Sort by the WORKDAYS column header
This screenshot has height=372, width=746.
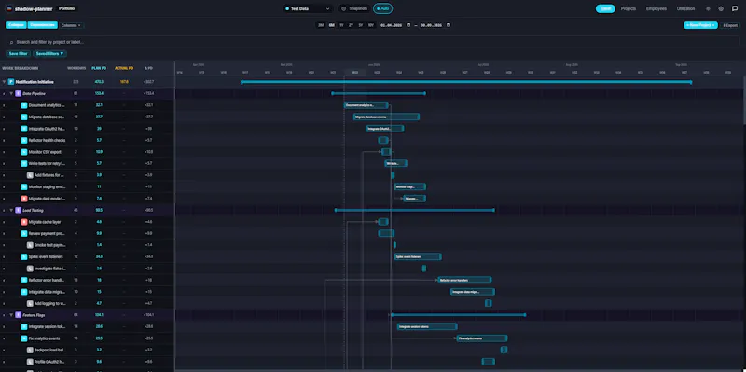point(76,68)
